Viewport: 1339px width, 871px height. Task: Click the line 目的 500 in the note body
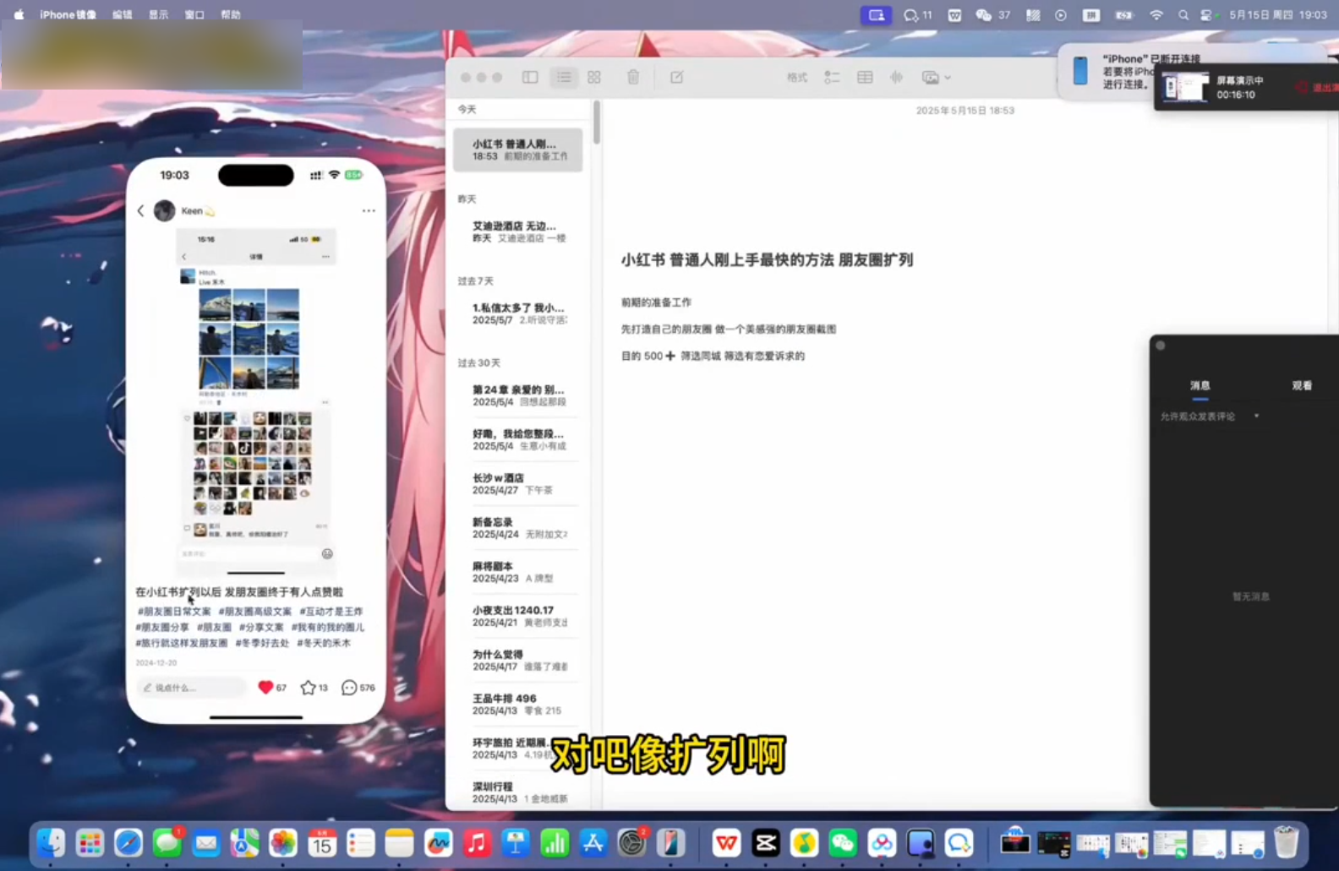713,356
